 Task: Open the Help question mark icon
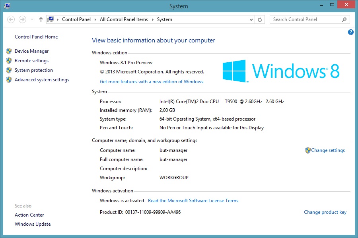tap(350, 32)
